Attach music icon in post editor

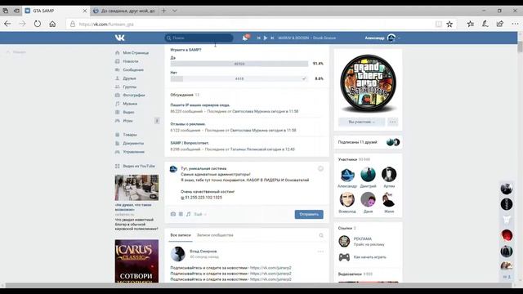click(189, 214)
